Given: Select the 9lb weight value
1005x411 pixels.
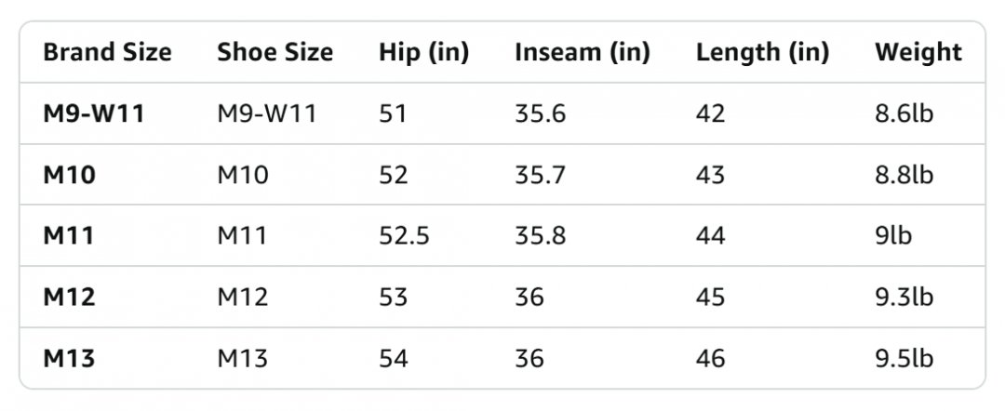Looking at the screenshot, I should pos(892,236).
